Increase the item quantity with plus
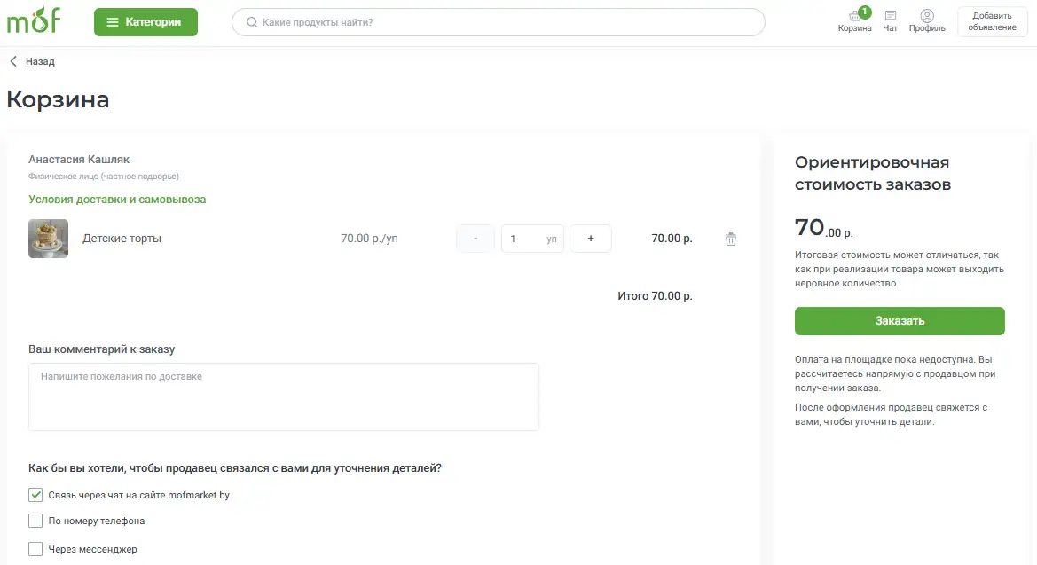Viewport: 1037px width, 565px height. click(x=591, y=239)
